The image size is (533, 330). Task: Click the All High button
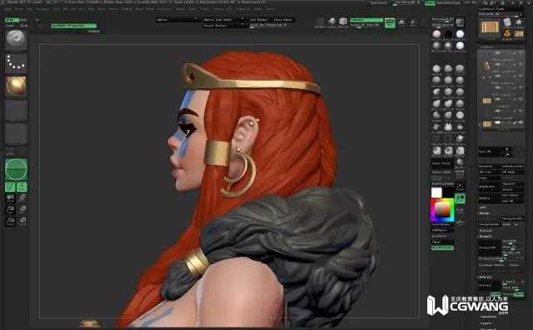(x=513, y=172)
